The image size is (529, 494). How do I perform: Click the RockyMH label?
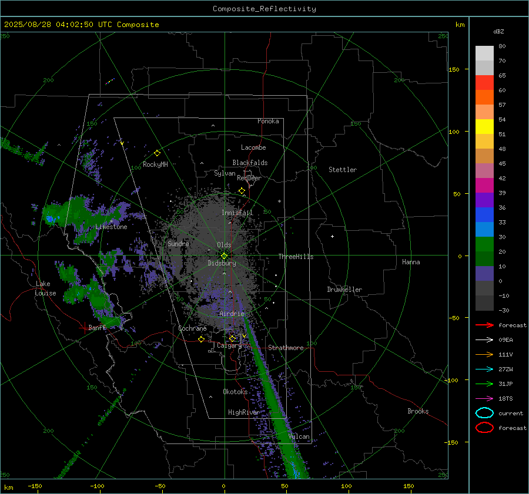(x=155, y=164)
